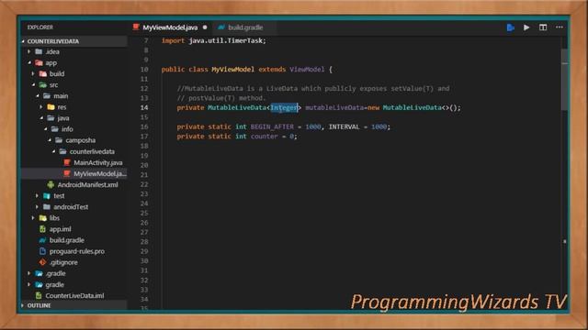Click the red app folder icon
This screenshot has width=588, height=330.
point(39,63)
